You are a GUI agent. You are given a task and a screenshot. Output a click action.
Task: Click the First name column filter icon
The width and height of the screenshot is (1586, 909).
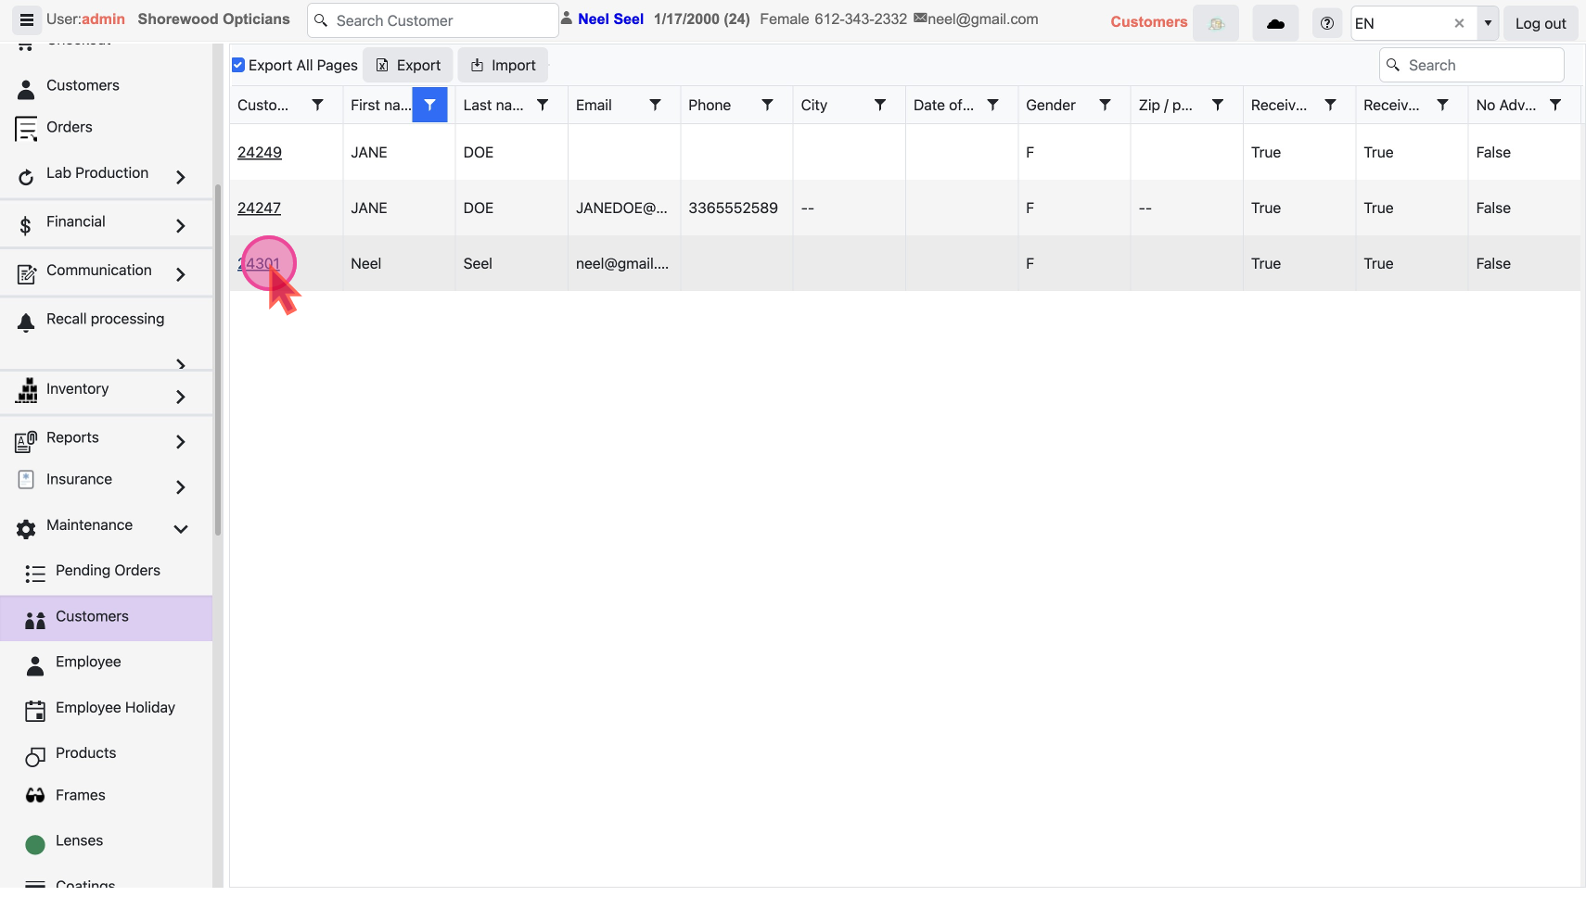[x=429, y=105]
